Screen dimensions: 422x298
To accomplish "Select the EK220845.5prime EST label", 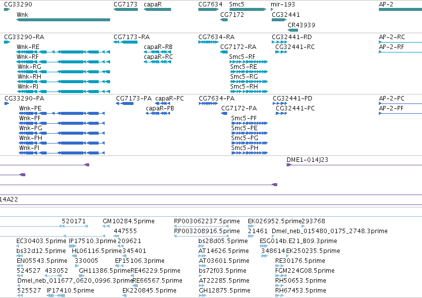I will [x=149, y=291].
